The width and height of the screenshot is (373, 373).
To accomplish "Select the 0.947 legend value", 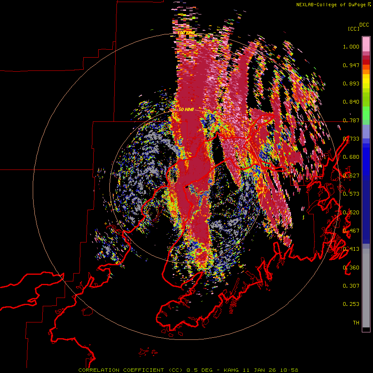I will click(x=351, y=65).
